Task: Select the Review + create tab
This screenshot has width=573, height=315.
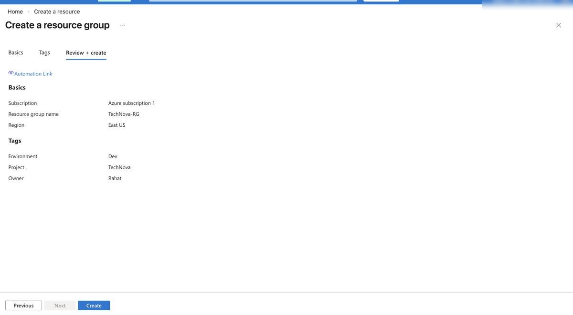Action: pos(86,53)
